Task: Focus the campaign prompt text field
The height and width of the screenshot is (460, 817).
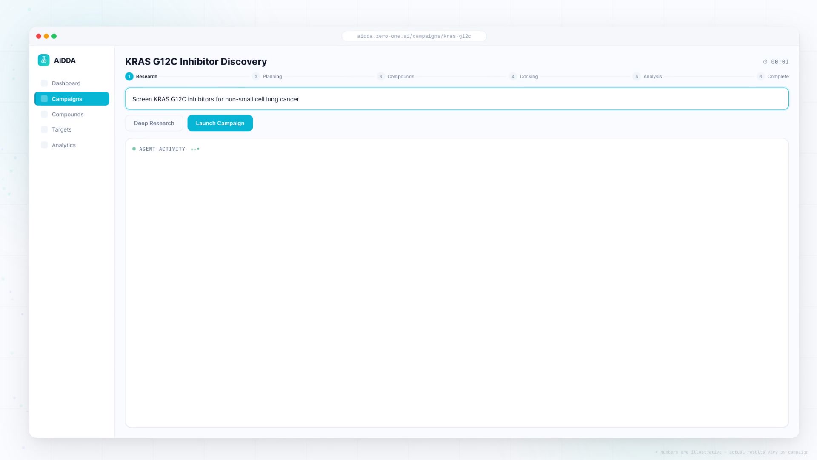Action: 456,99
